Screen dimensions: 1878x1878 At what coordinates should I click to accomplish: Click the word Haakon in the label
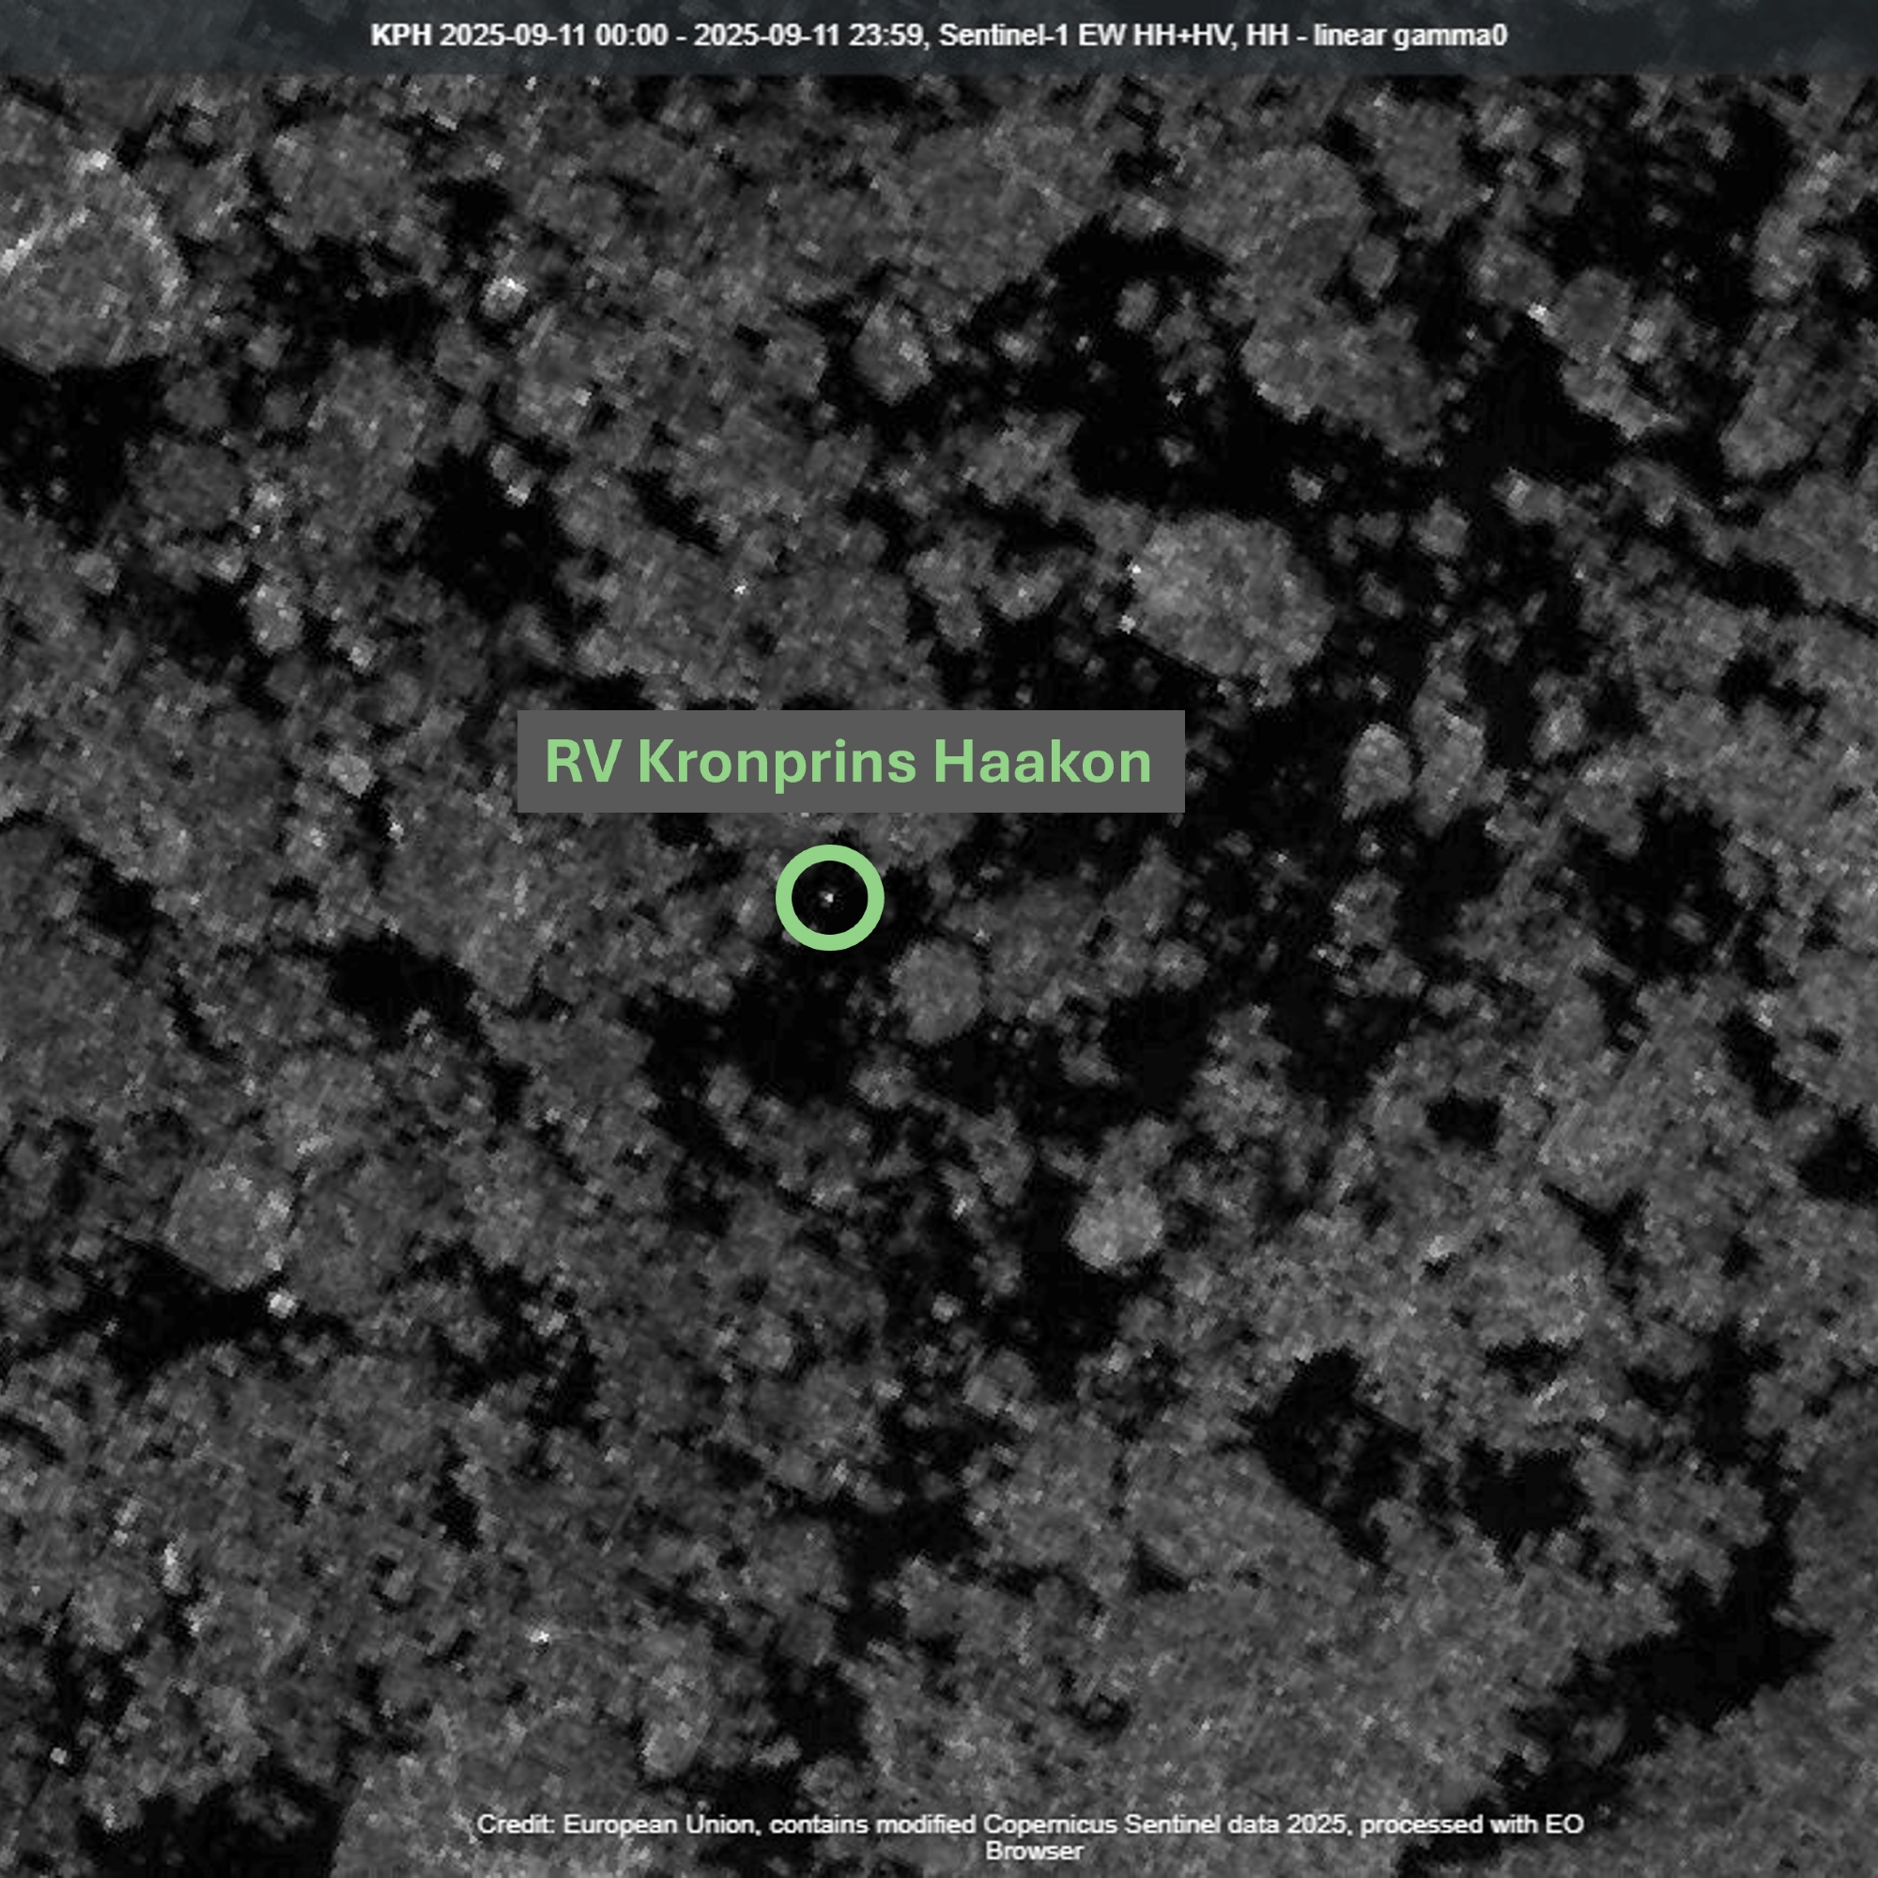(x=1041, y=762)
